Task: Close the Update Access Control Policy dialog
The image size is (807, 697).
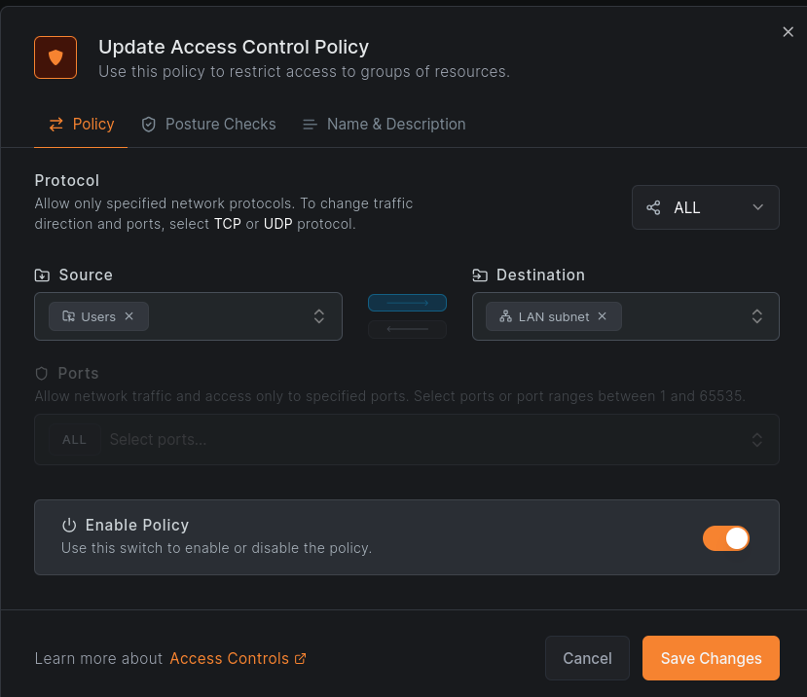Action: pyautogui.click(x=788, y=32)
